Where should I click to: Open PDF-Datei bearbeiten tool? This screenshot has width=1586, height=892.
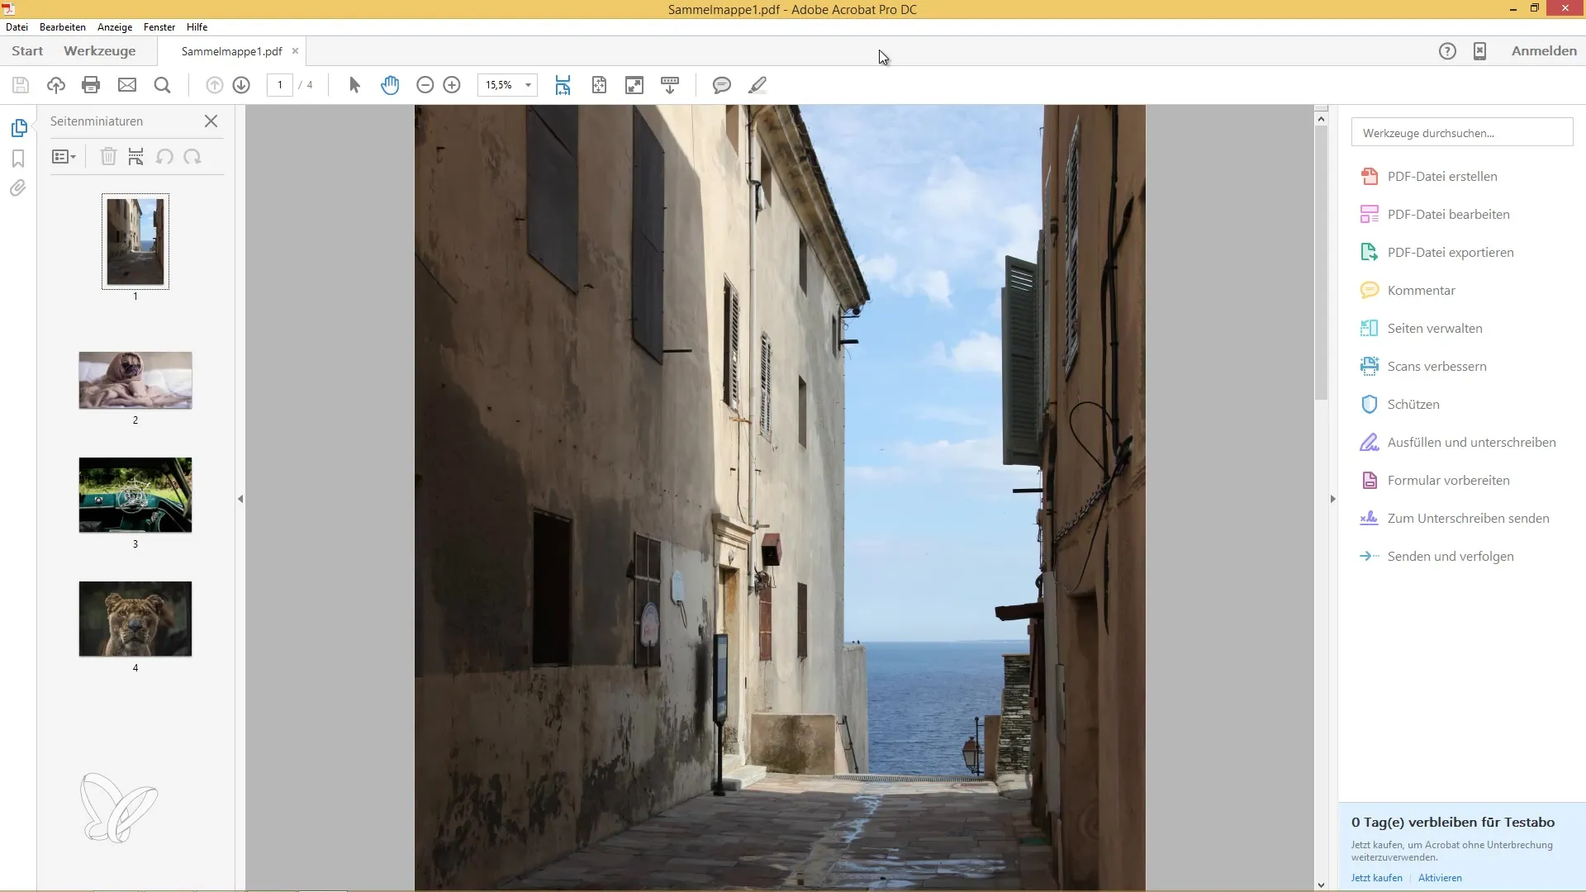1447,215
